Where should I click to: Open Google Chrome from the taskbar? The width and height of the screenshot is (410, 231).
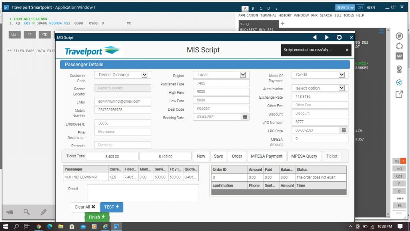coord(39,226)
